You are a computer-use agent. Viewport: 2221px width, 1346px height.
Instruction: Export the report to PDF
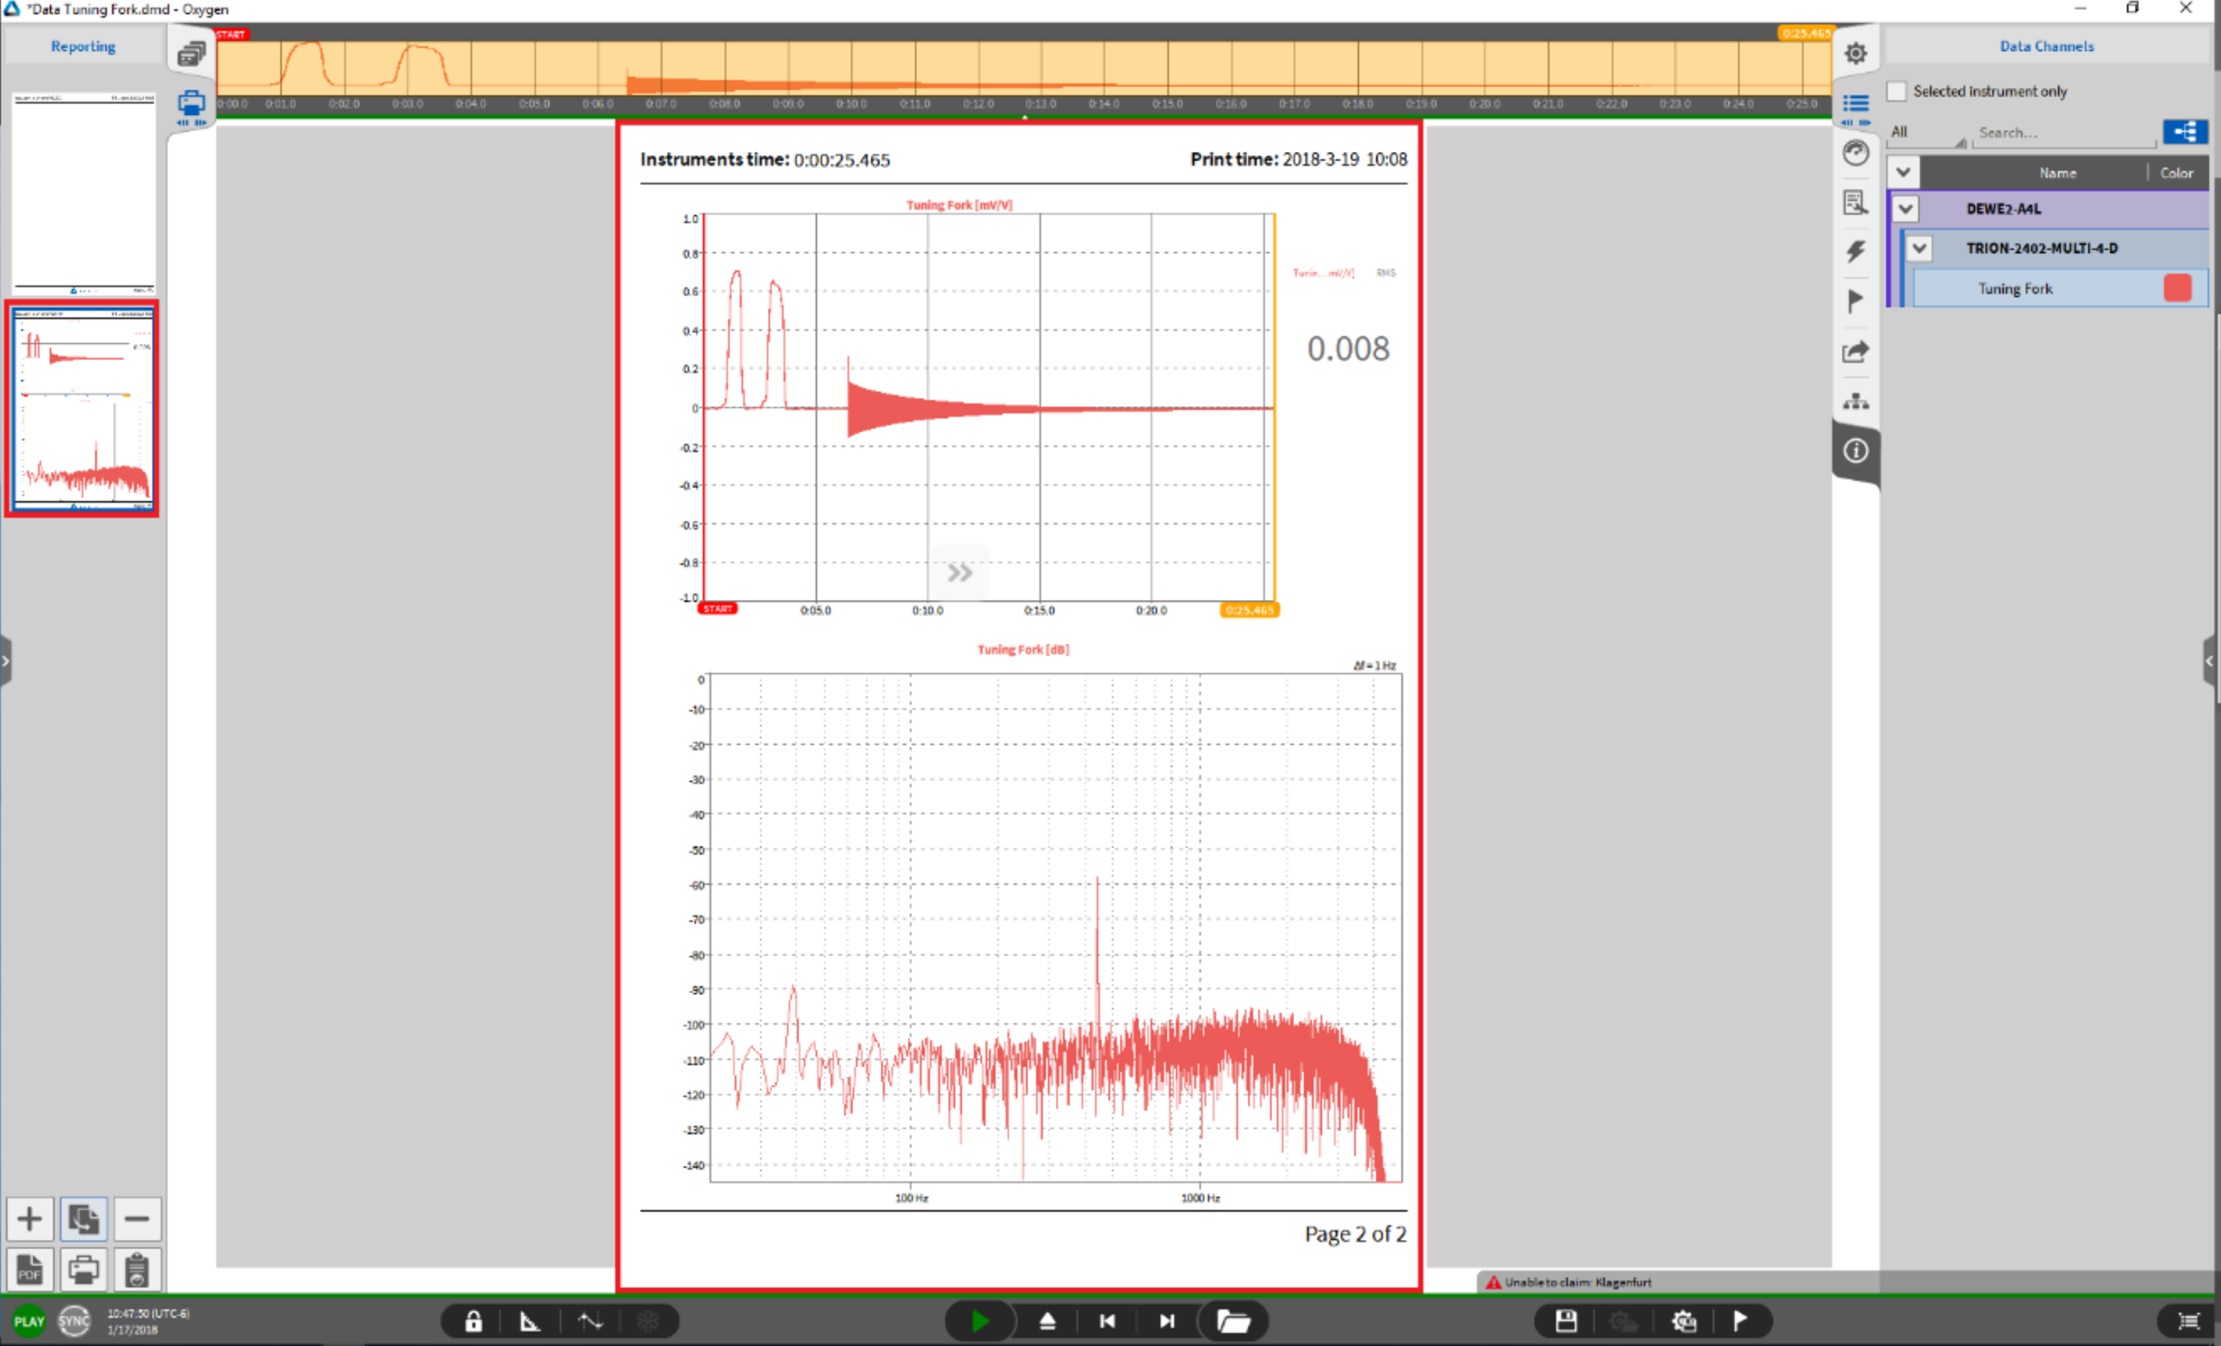coord(29,1270)
